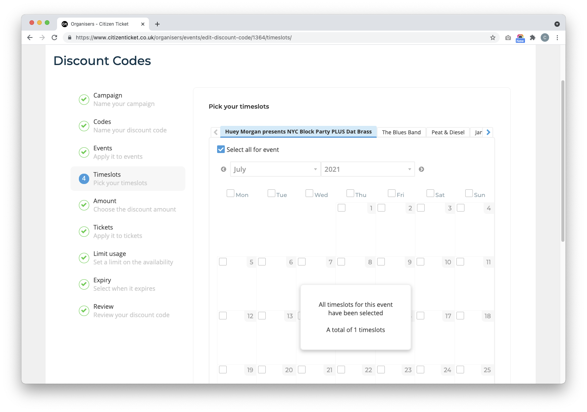This screenshot has height=412, width=587.
Task: Bookmark this page with the star icon
Action: click(x=493, y=37)
